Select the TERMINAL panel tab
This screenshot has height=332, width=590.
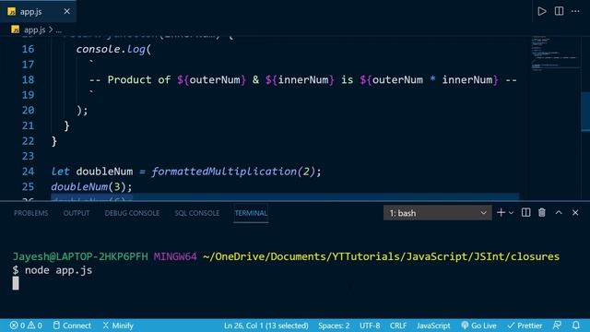[251, 213]
